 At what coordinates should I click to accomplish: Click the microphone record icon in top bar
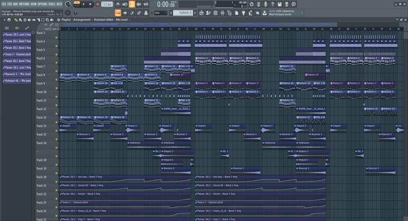pos(266,4)
